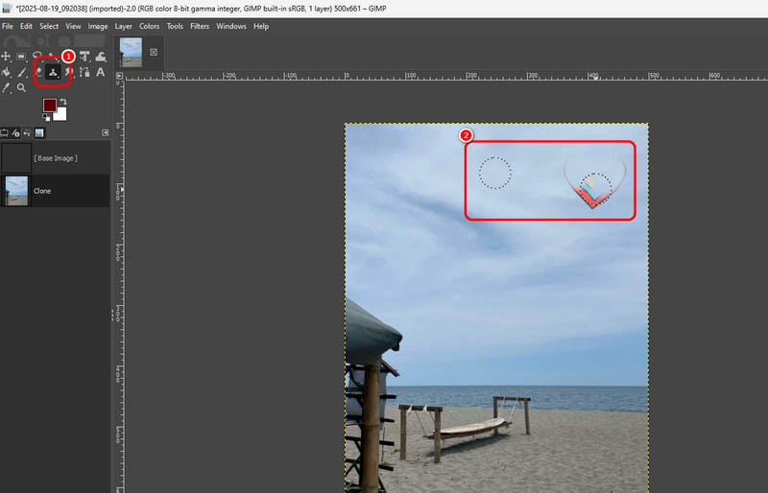The image size is (768, 493).
Task: Select the Paintbrush tool
Action: coord(22,72)
